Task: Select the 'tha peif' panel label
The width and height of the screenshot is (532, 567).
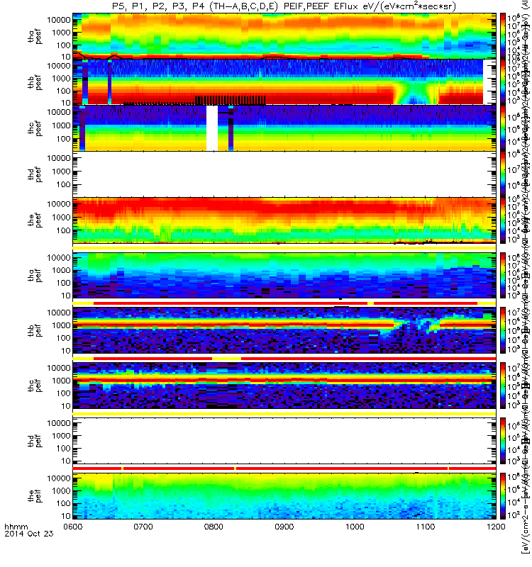Action: (35, 276)
